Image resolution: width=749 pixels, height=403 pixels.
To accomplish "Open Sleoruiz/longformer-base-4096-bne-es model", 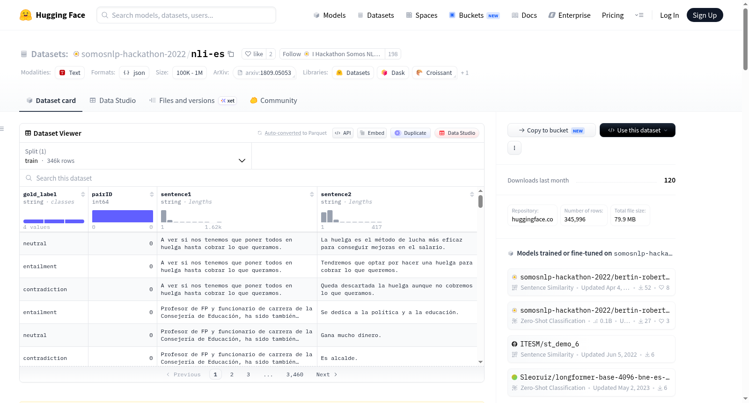I will point(591,382).
